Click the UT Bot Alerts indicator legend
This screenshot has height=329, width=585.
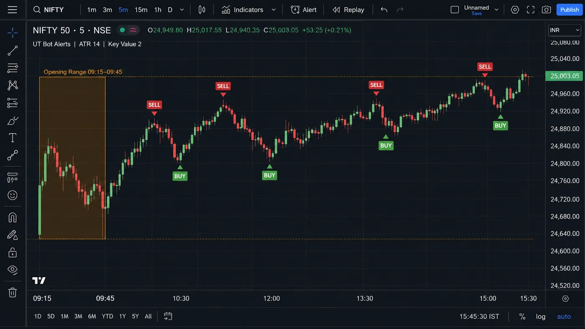[52, 44]
